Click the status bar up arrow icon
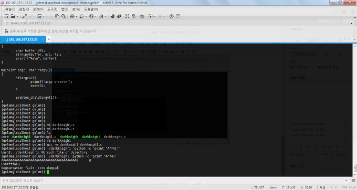 click(x=331, y=187)
